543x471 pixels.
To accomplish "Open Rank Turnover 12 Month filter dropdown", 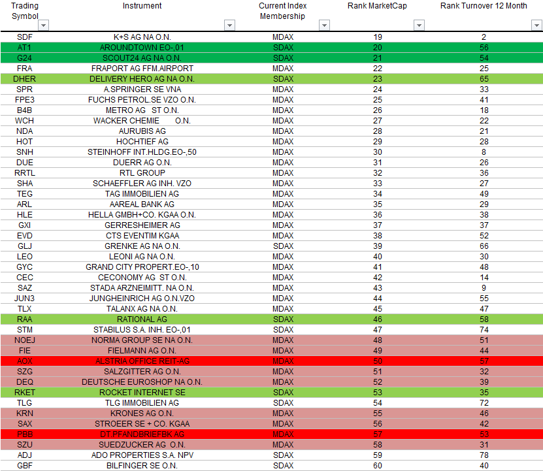I will point(536,25).
